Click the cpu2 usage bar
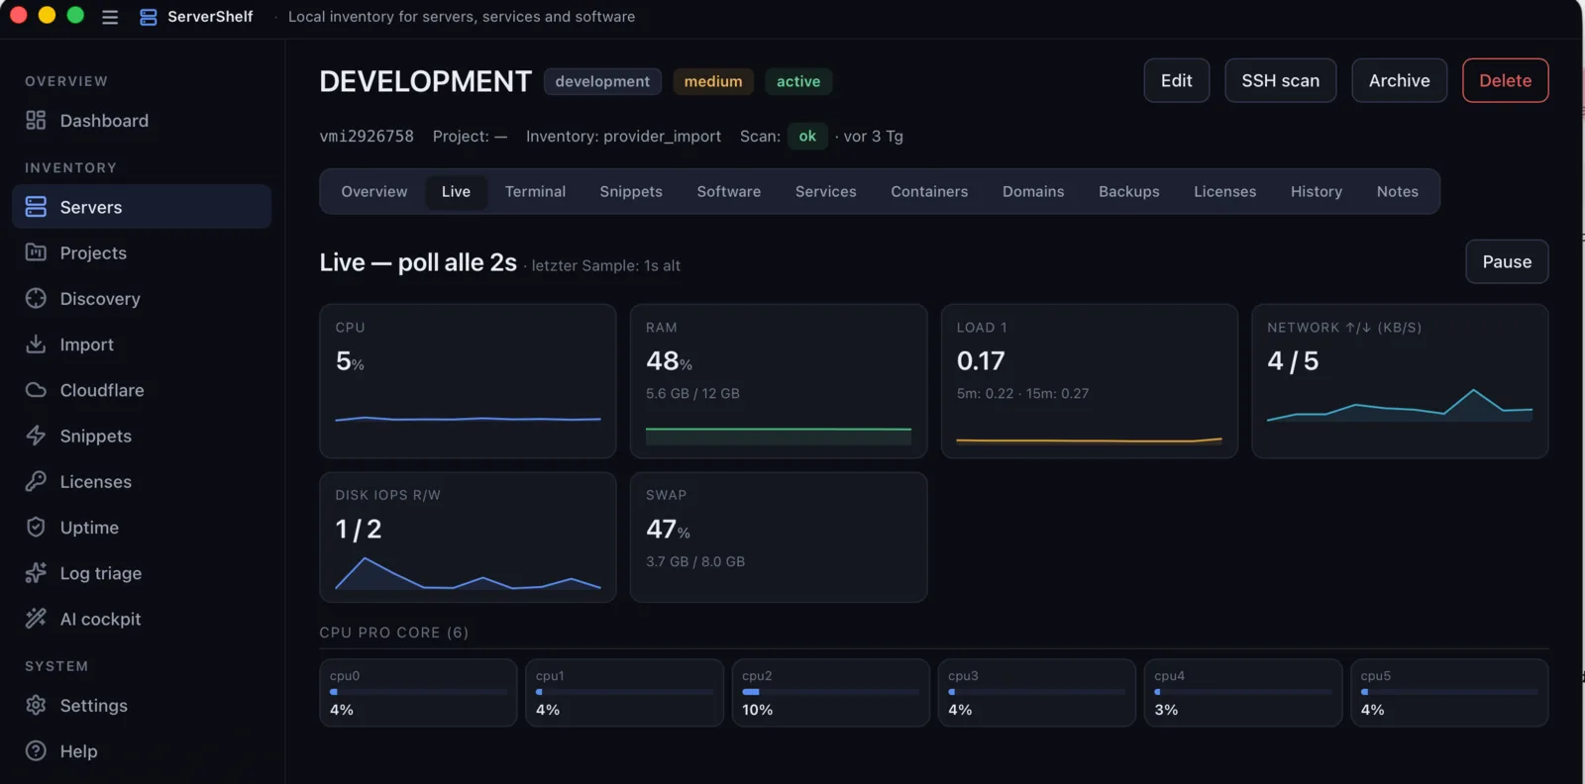 tap(830, 692)
